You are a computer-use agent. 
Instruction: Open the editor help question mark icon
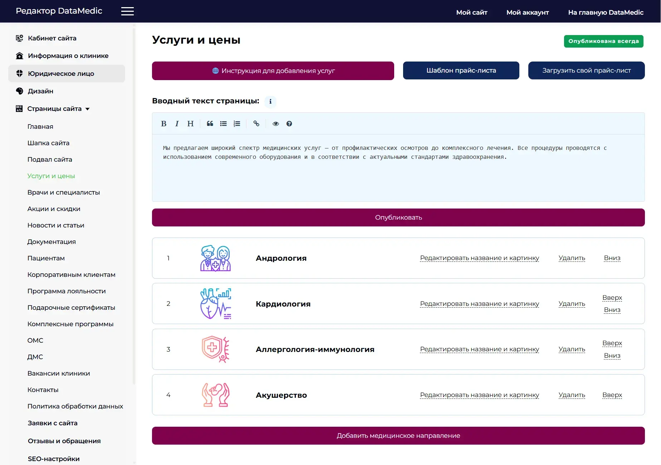[x=289, y=124]
